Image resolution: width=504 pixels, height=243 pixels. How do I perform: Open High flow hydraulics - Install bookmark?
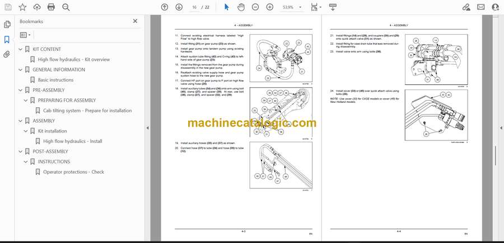73,141
